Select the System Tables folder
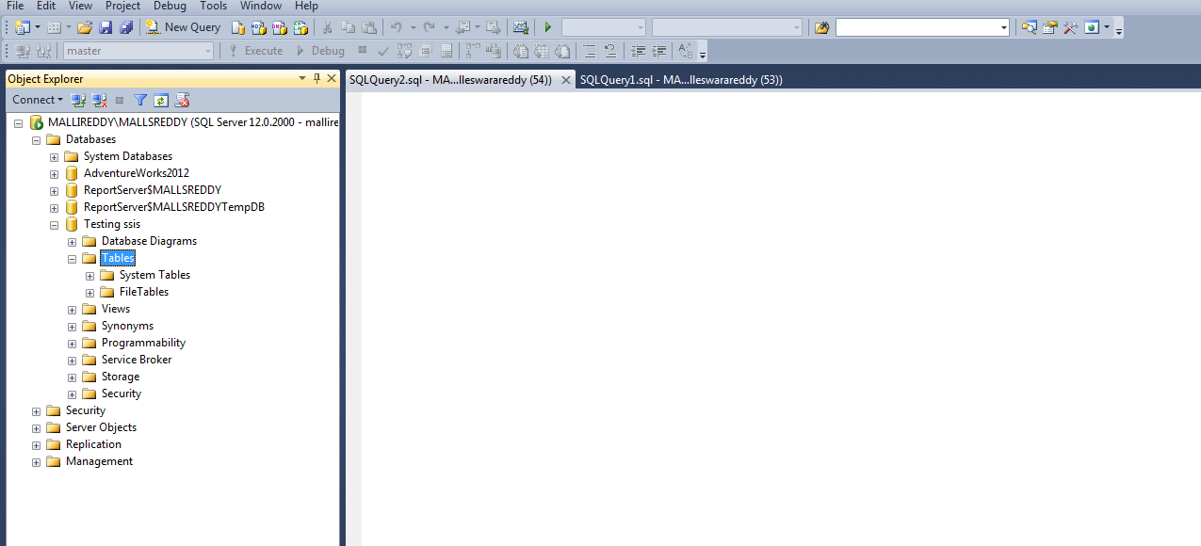Screen dimensions: 1201x546 (154, 274)
